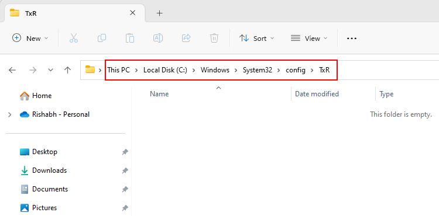The width and height of the screenshot is (439, 216).
Task: Go up one folder level
Action: (67, 70)
